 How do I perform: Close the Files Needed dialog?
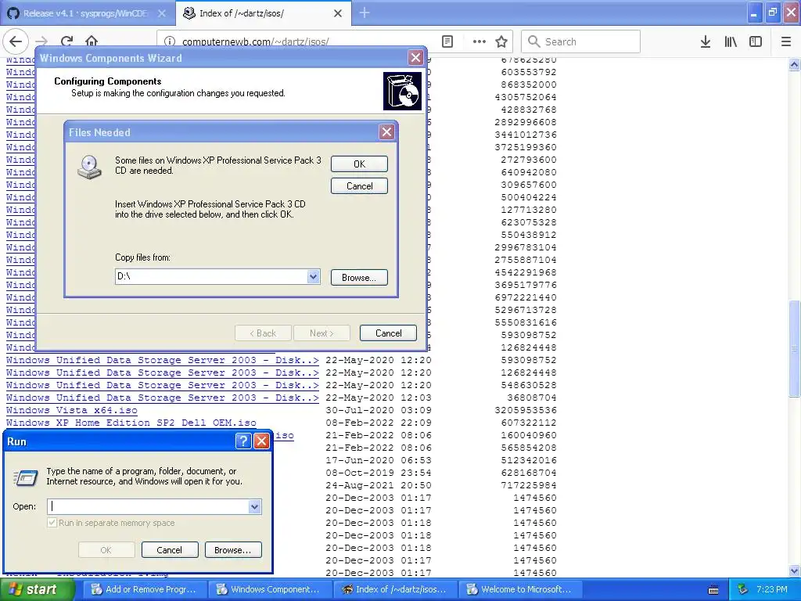tap(386, 132)
